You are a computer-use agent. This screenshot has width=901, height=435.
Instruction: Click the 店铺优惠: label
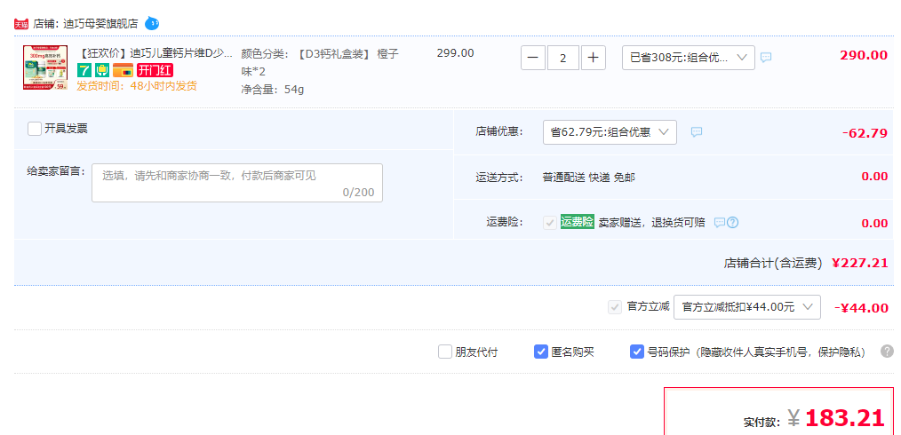click(499, 131)
